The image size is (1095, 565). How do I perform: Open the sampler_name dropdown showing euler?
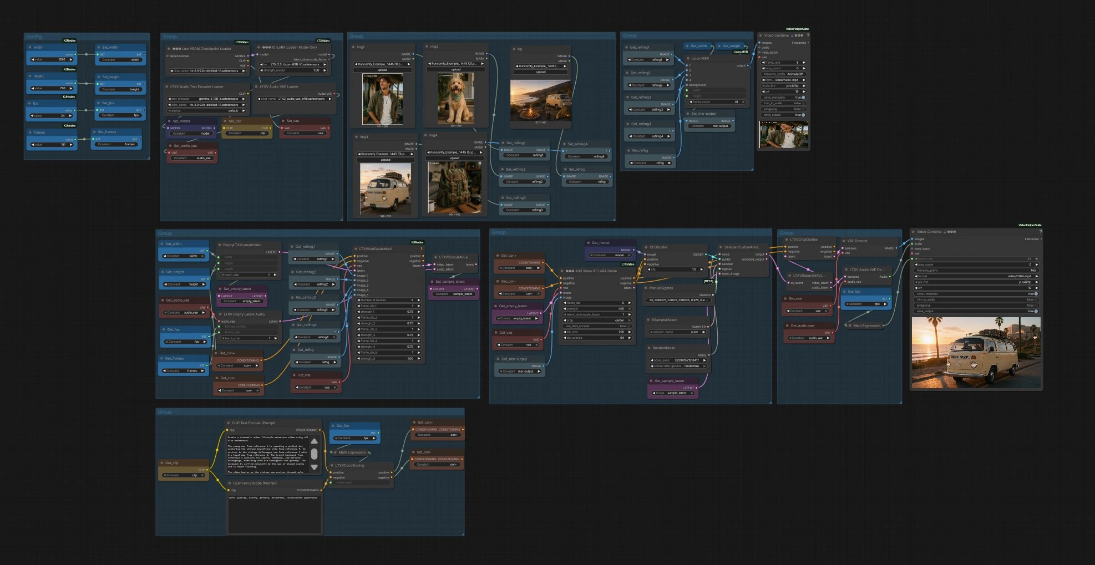coord(678,332)
